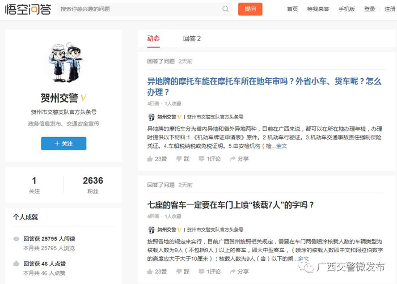This screenshot has height=284, width=397.
Task: Click the blue 关注 follow button
Action: pos(64,143)
